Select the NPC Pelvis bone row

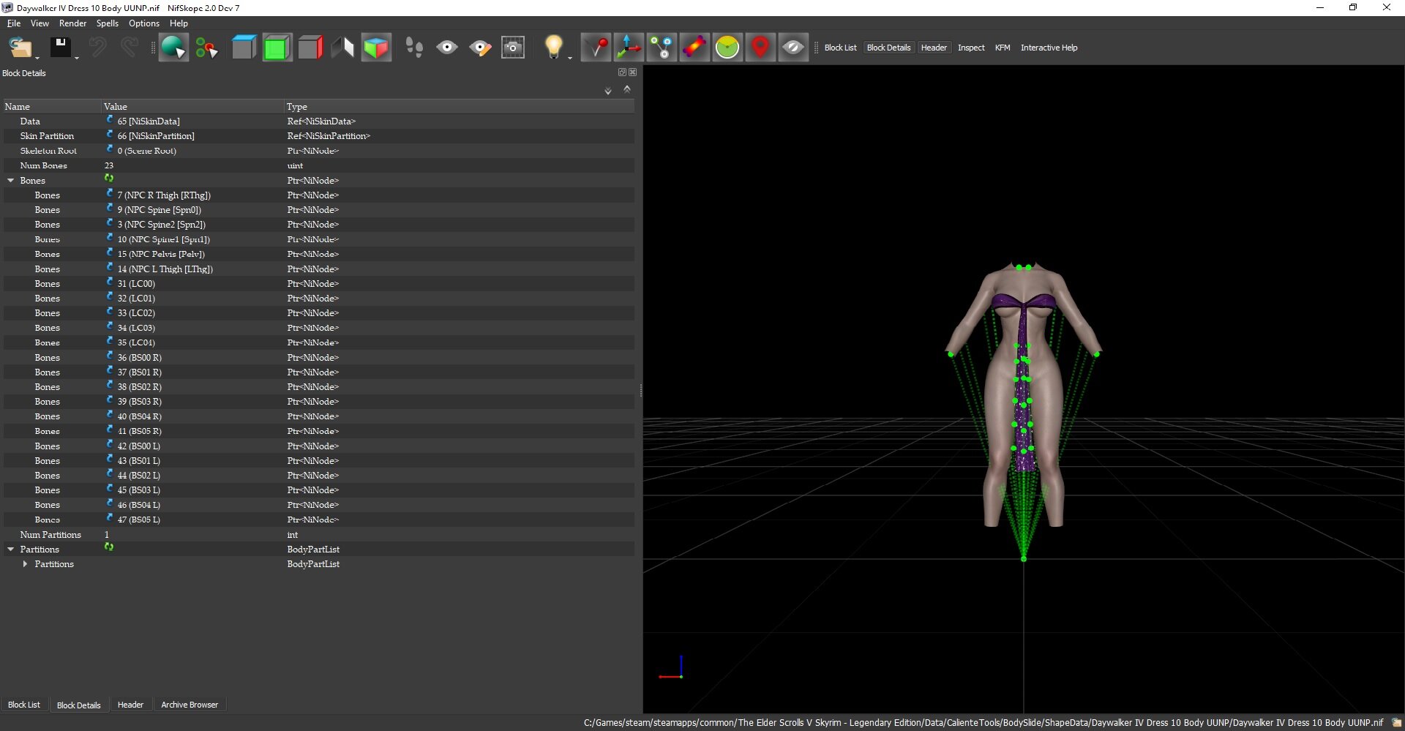coord(318,254)
